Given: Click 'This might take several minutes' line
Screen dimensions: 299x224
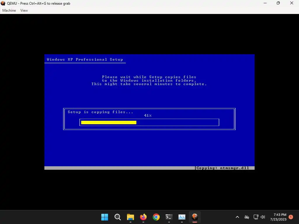Looking at the screenshot, I should point(149,84).
